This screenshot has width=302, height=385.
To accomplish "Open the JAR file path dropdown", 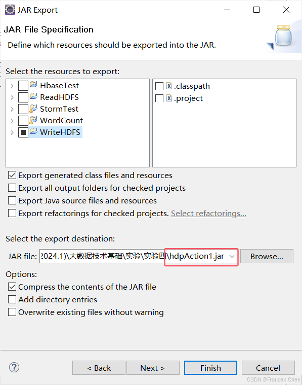I will (x=232, y=256).
